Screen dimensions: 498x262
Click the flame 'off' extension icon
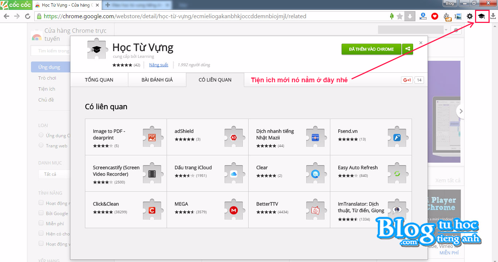point(447,16)
